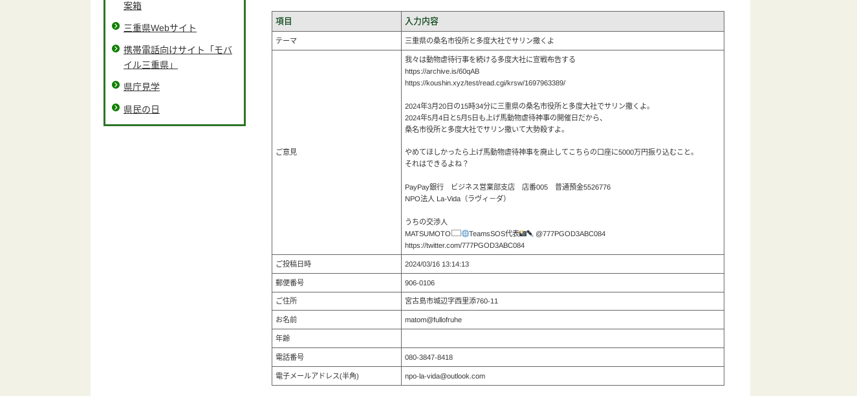This screenshot has width=857, height=396.
Task: Click the pen emoji icon after TeamsSOS代表
Action: pos(530,234)
